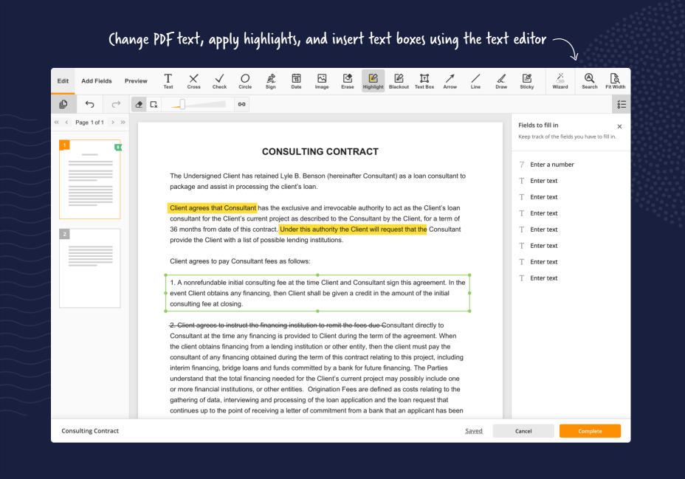This screenshot has width=685, height=479.
Task: Adjust the highlight thickness slider
Action: pos(185,104)
